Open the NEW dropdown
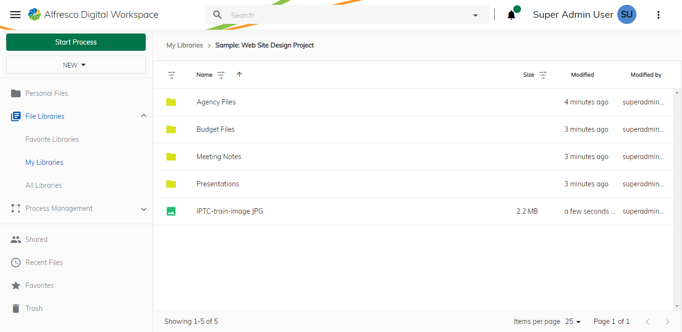The height and width of the screenshot is (332, 682). tap(75, 65)
